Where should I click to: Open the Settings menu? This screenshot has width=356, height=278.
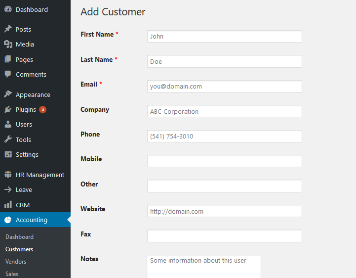(35, 155)
